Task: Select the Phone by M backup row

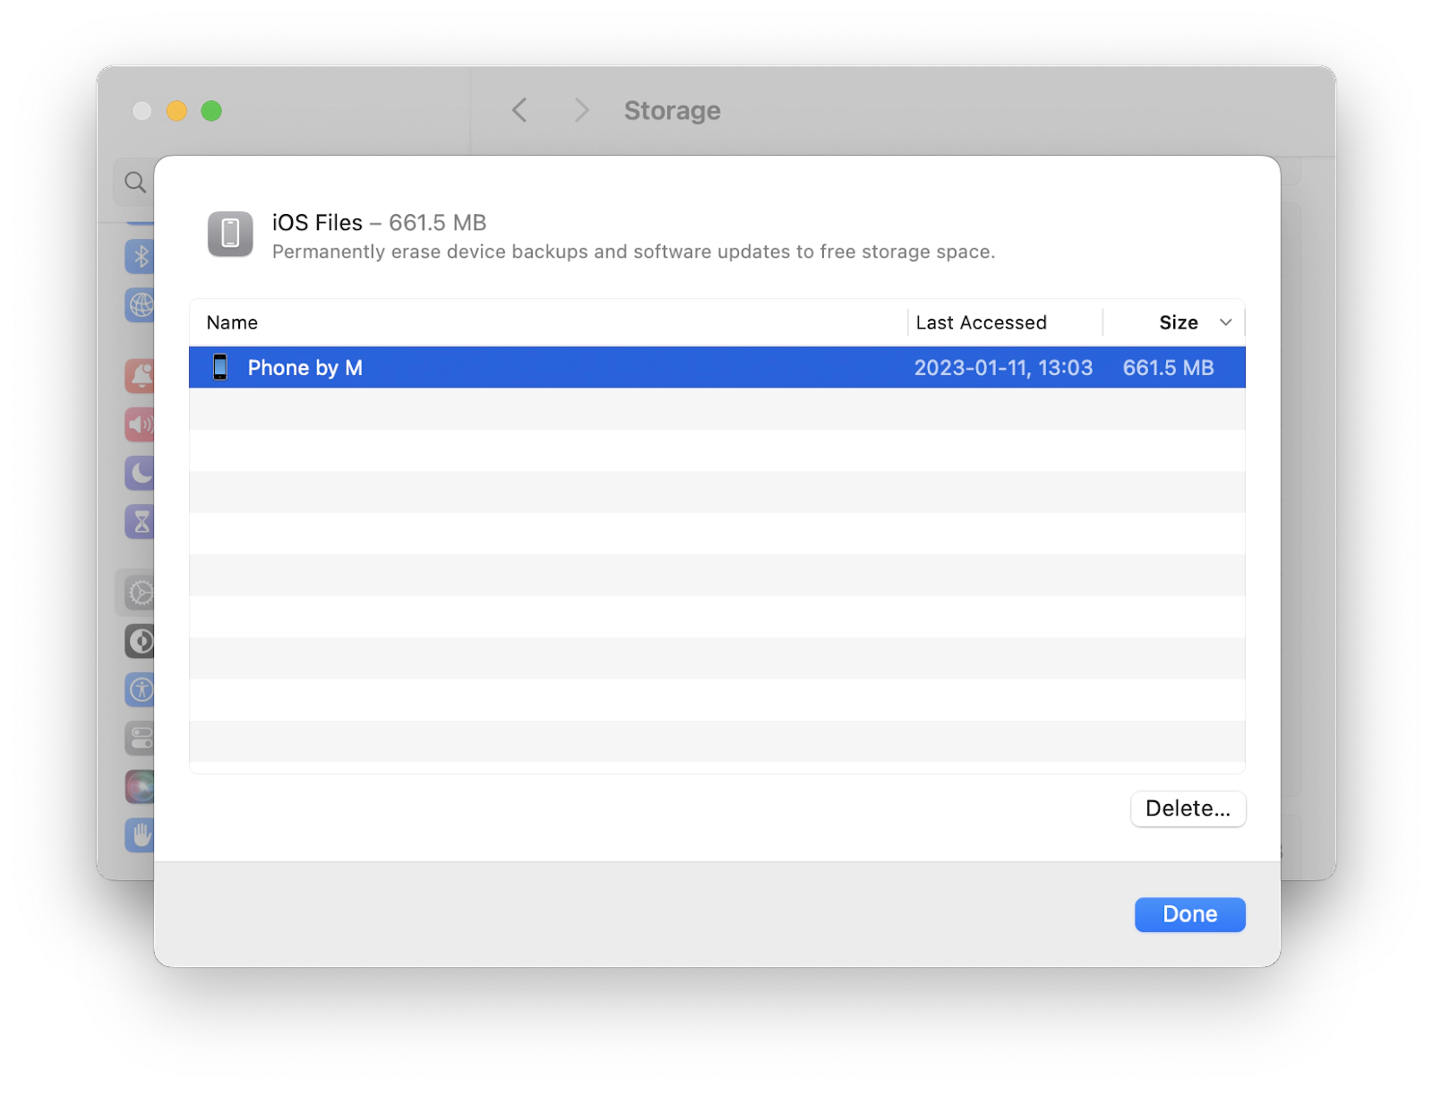Action: point(716,368)
